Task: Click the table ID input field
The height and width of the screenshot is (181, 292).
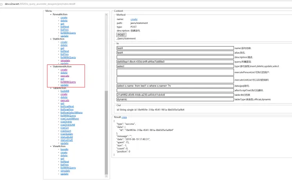Action: click(x=175, y=95)
